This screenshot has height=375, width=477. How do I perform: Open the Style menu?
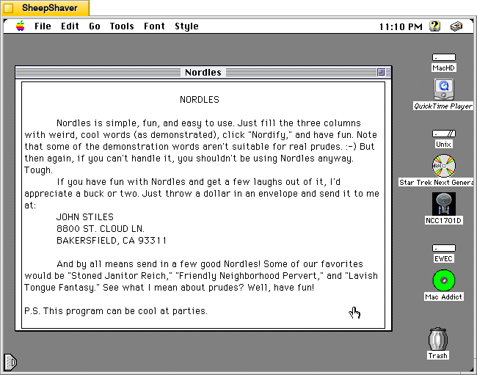(x=186, y=26)
